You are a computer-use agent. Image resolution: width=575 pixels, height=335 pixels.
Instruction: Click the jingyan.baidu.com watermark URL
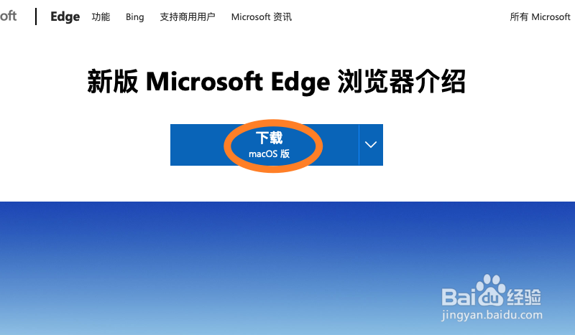(492, 315)
